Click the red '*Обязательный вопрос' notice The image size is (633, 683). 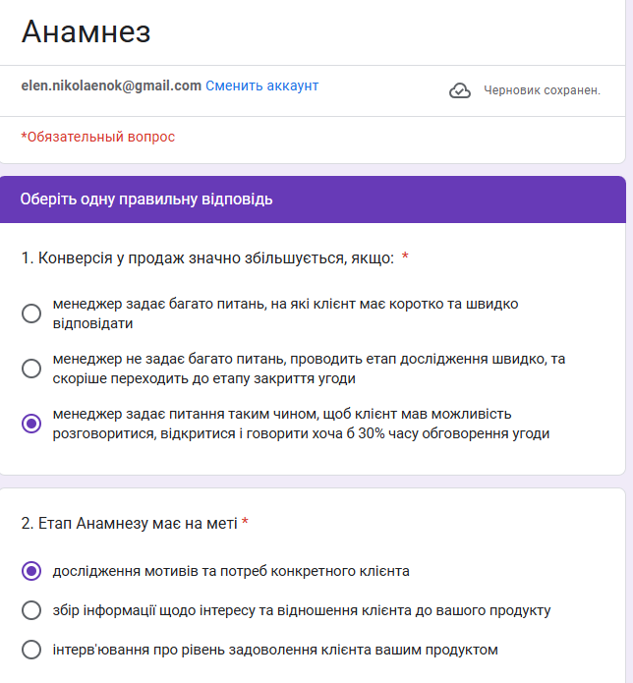97,137
